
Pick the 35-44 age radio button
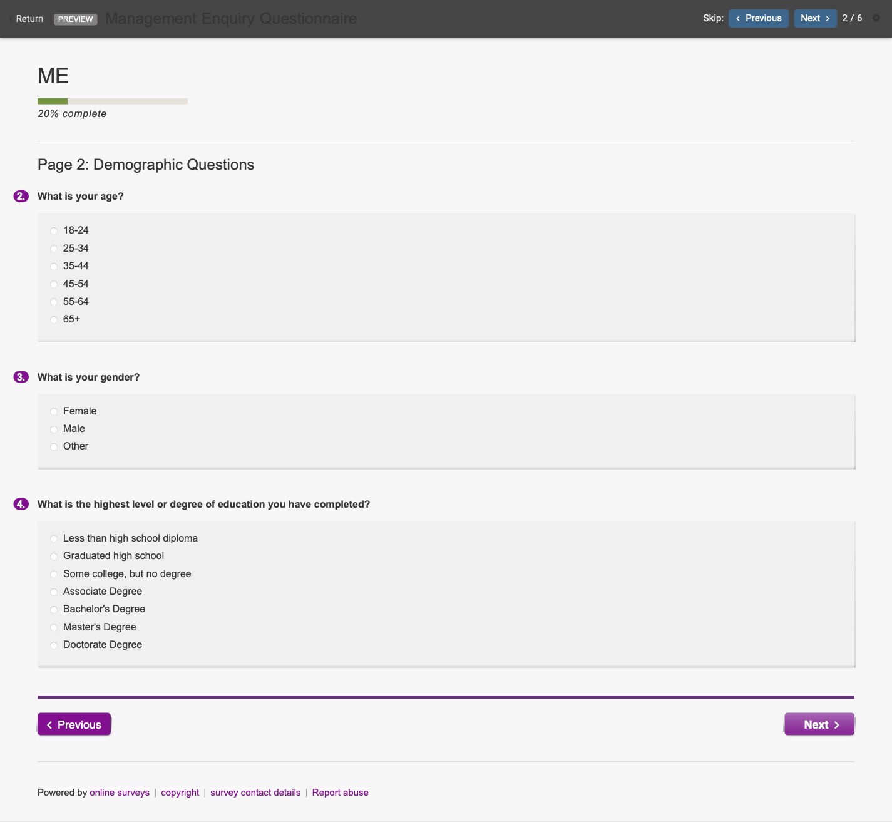[54, 267]
